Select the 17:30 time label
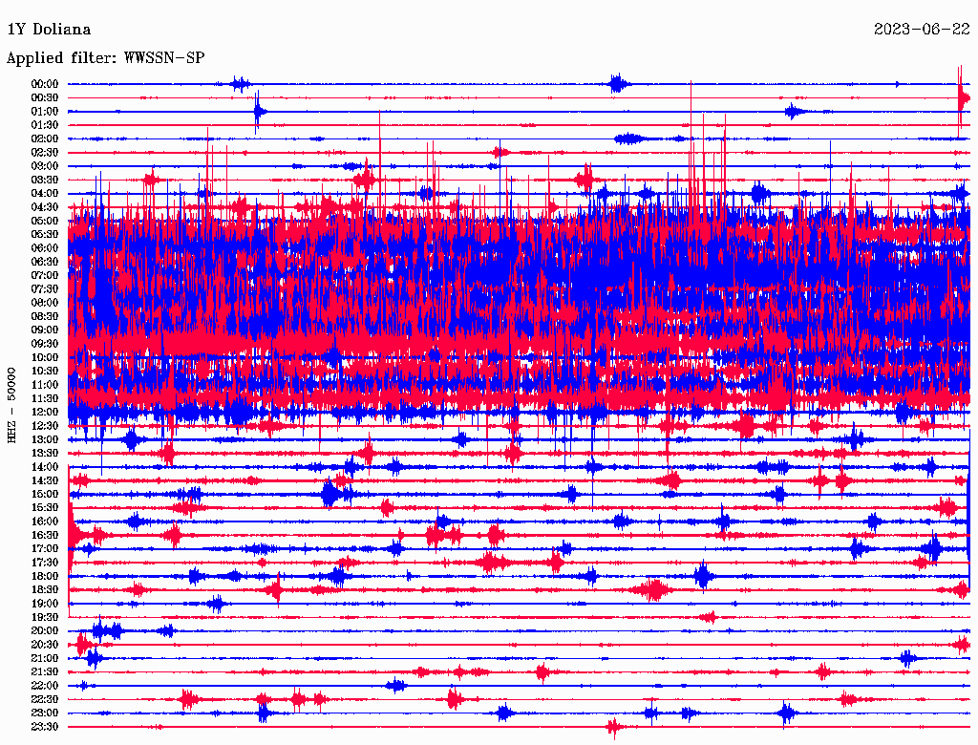This screenshot has height=745, width=978. [x=45, y=563]
